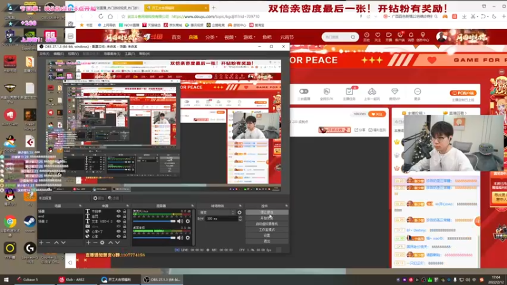Mute the desktop audio speaker in OBS mixer
Image resolution: width=507 pixels, height=285 pixels.
(x=180, y=238)
